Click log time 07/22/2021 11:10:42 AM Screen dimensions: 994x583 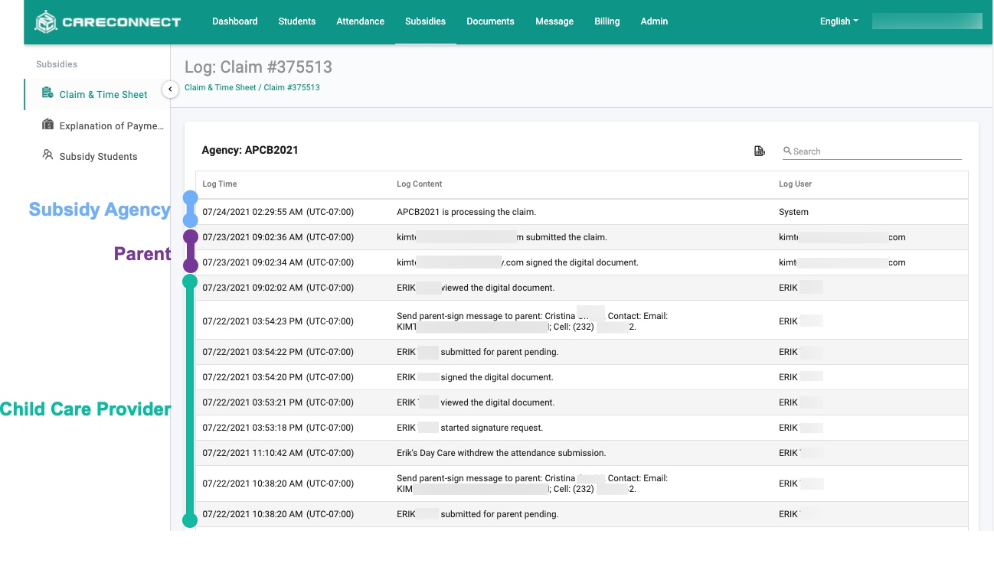(278, 453)
